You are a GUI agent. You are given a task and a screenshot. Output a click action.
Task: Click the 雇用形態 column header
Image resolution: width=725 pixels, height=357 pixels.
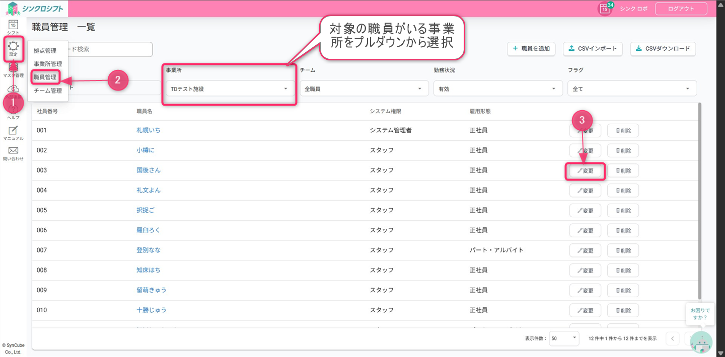tap(480, 111)
